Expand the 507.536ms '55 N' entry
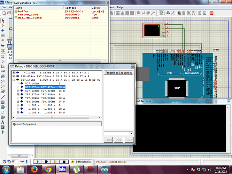The height and width of the screenshot is (174, 232). [x=18, y=91]
